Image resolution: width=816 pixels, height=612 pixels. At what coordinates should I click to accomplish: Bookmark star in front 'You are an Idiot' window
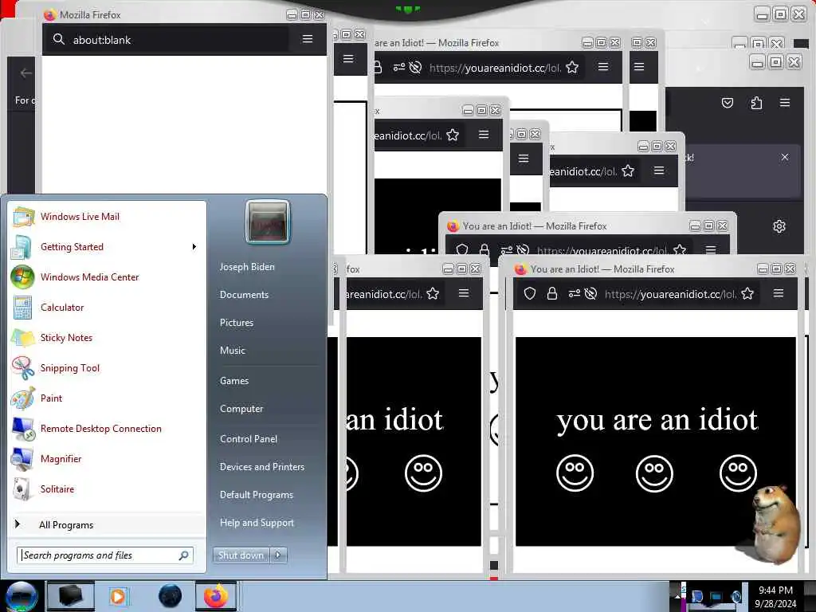click(747, 293)
